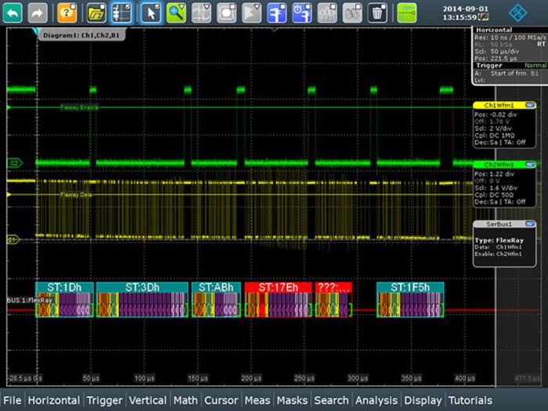Screen dimensions: 548x411
Task: Click the Rohde & Schwarz logo icon
Action: [x=517, y=13]
